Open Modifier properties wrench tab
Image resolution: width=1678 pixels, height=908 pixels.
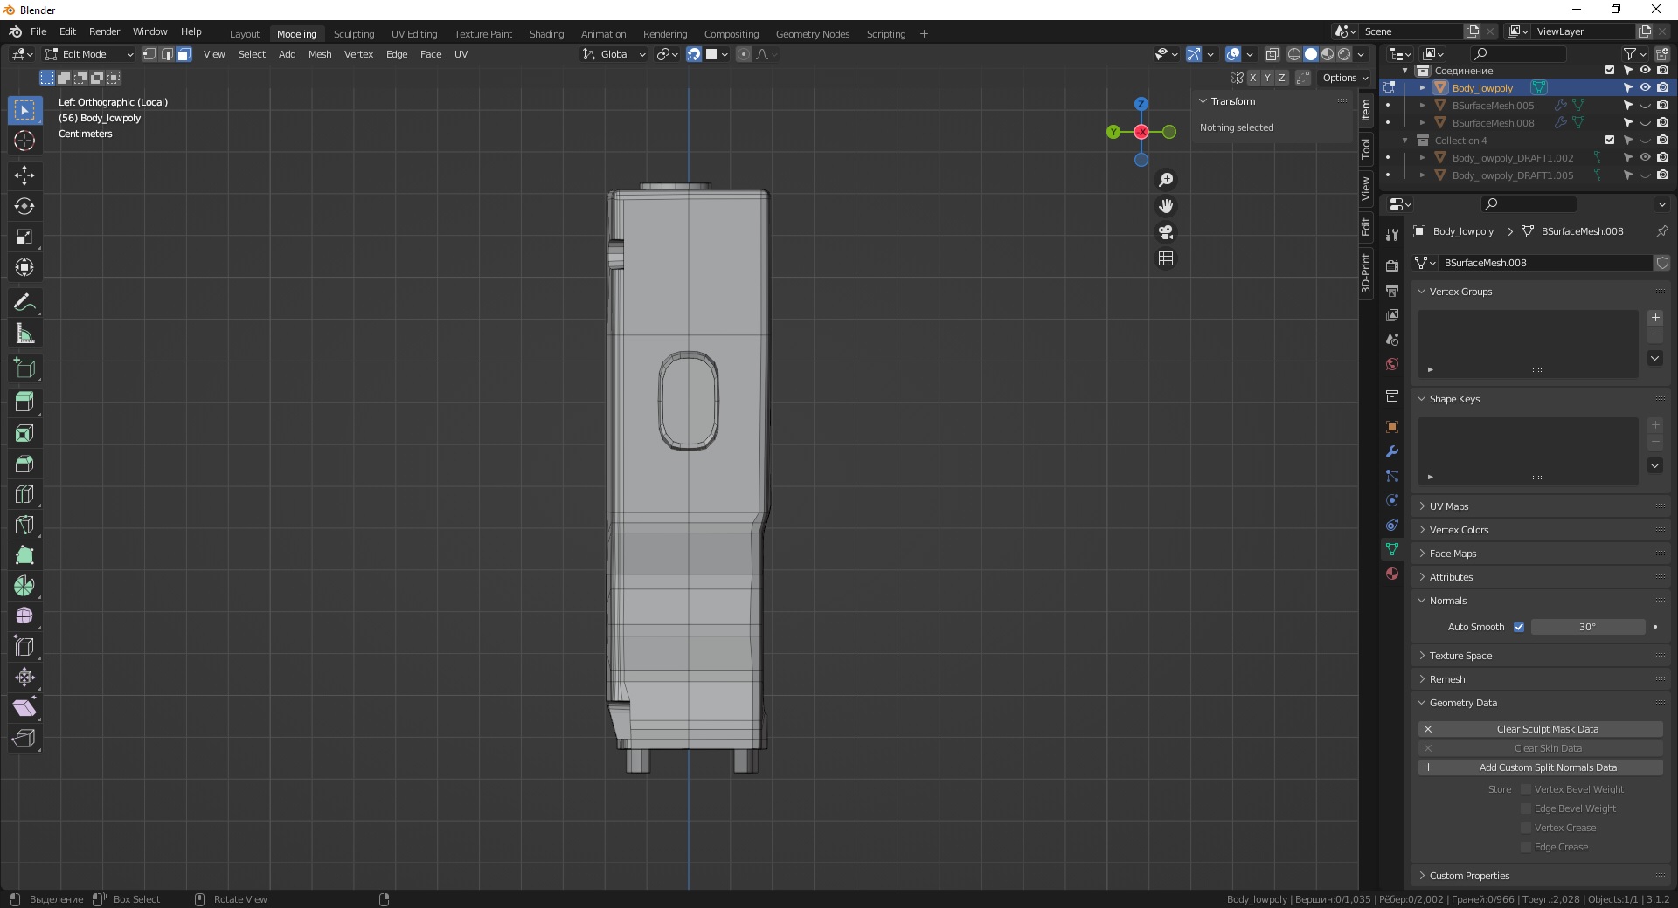[x=1392, y=451]
